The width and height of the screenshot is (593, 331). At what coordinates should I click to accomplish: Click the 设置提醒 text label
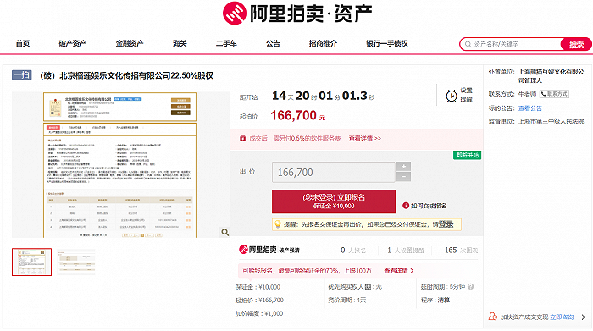(x=466, y=95)
